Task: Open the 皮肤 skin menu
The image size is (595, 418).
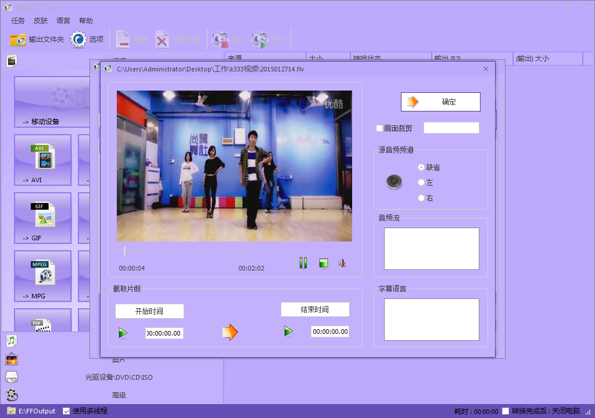Action: [x=41, y=21]
